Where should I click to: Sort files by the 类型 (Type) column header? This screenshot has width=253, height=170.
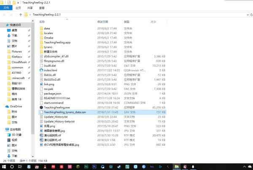click(126, 22)
